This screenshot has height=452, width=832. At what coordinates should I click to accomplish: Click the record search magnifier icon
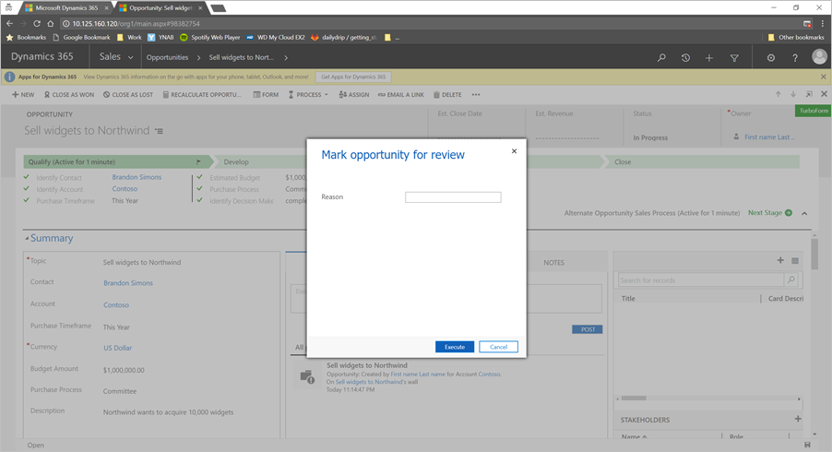click(x=790, y=280)
